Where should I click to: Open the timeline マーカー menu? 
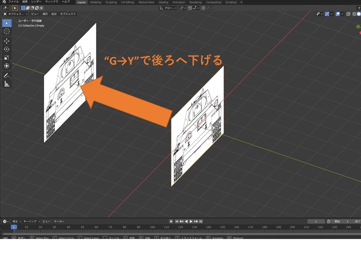tap(59, 221)
